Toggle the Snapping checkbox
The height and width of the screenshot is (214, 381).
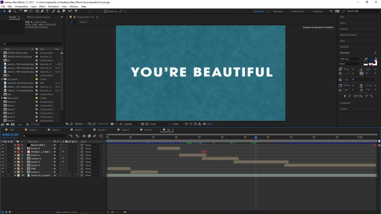(106, 11)
